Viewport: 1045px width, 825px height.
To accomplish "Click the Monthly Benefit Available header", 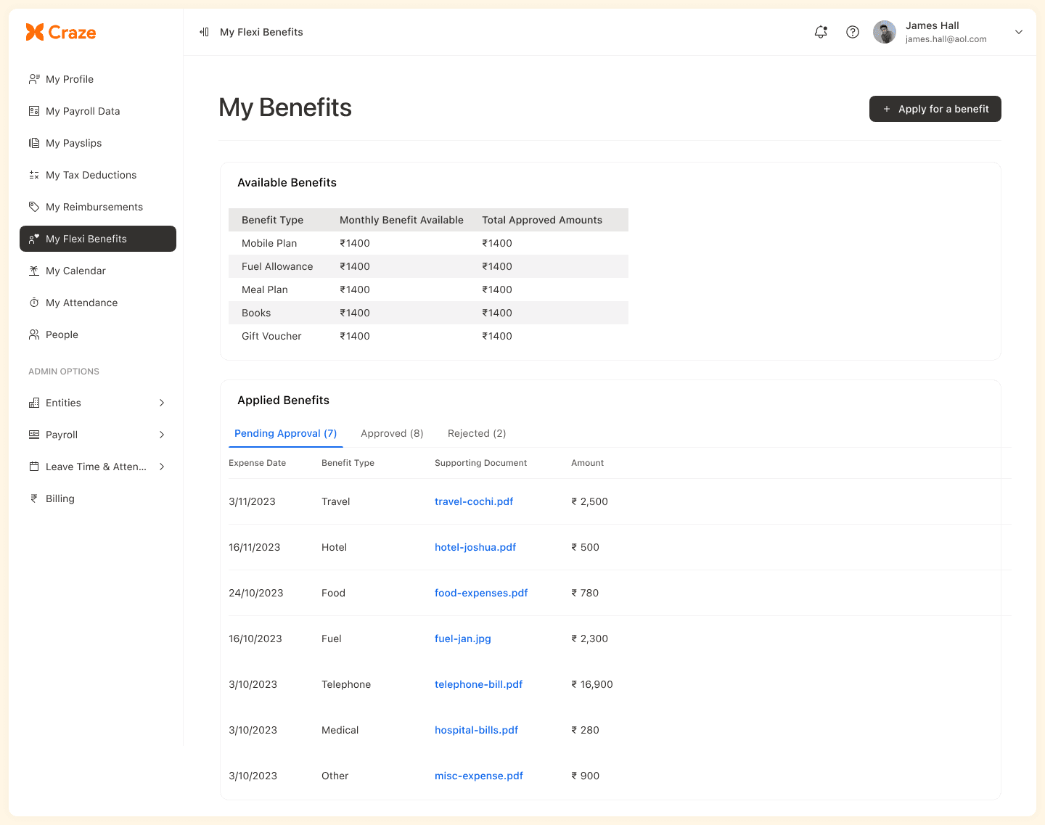I will click(x=401, y=220).
